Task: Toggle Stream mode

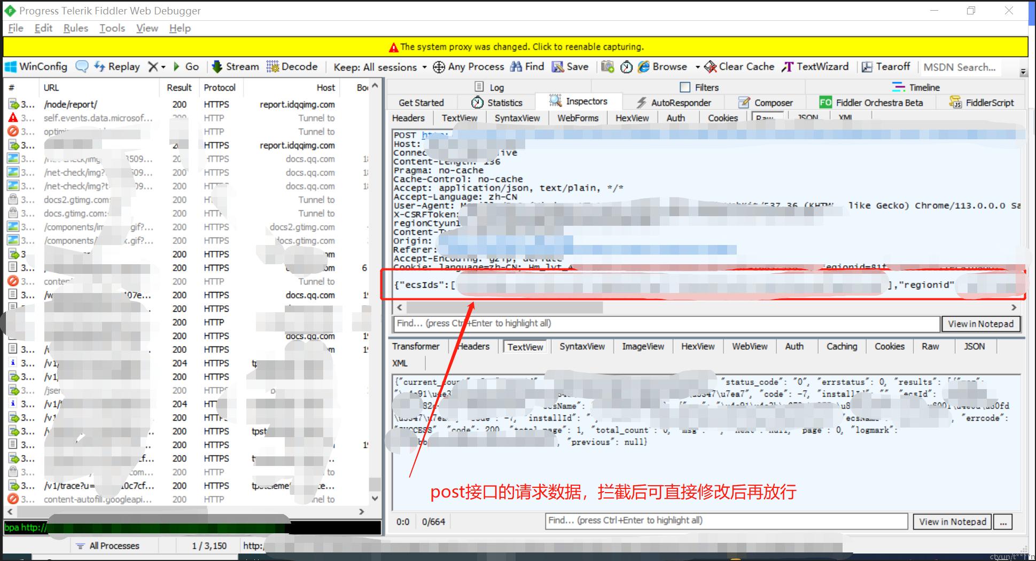Action: point(236,67)
